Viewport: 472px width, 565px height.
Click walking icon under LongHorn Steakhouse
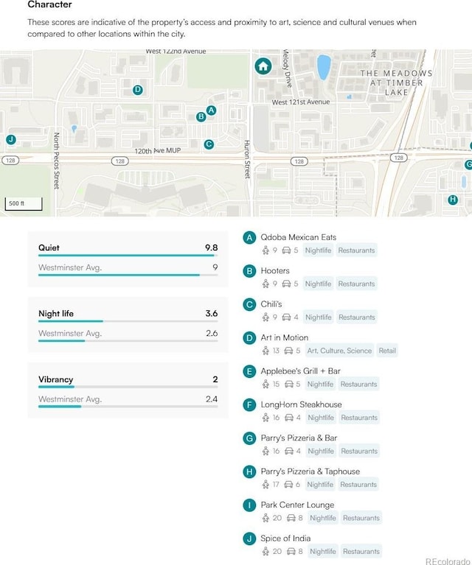tap(265, 418)
